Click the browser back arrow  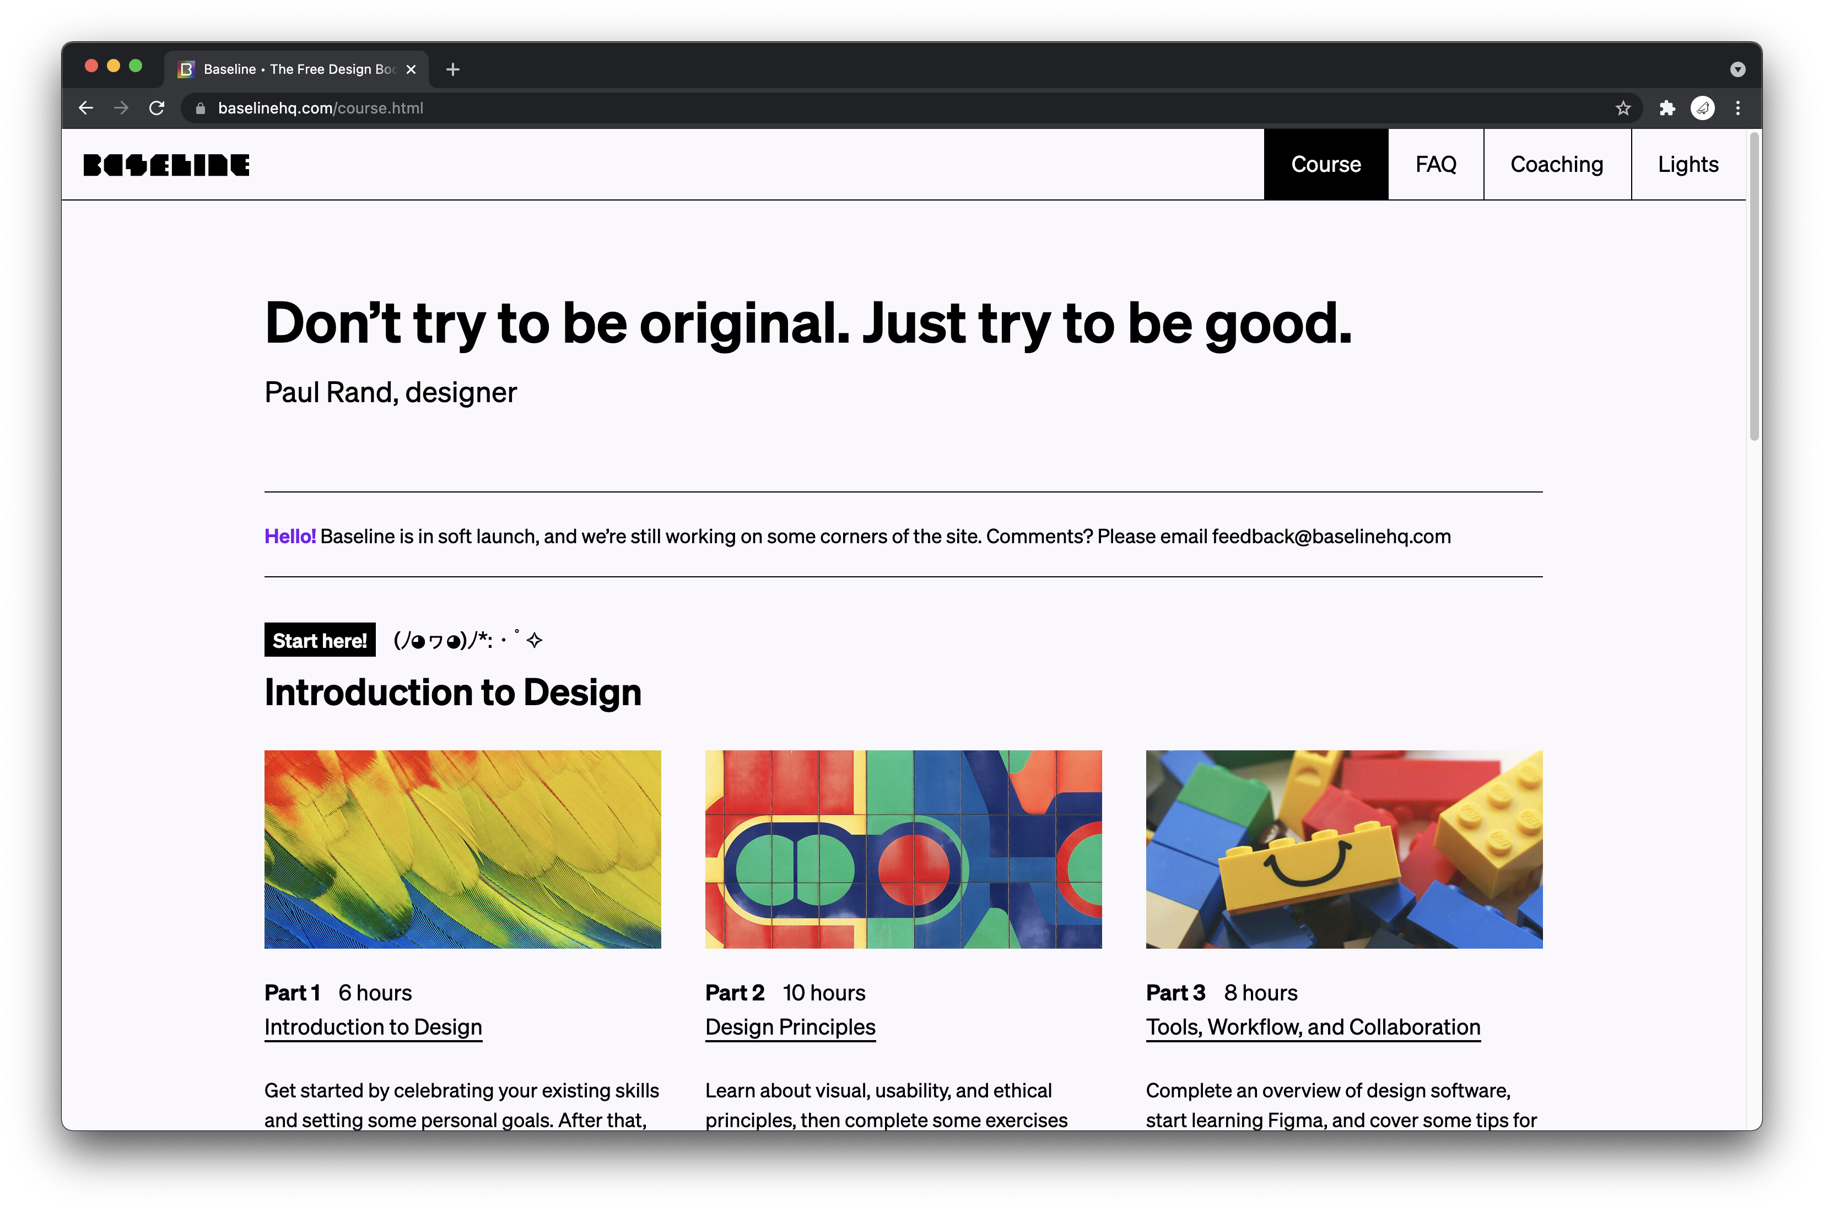tap(86, 108)
